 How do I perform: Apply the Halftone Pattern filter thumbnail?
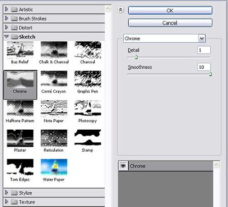[20, 108]
